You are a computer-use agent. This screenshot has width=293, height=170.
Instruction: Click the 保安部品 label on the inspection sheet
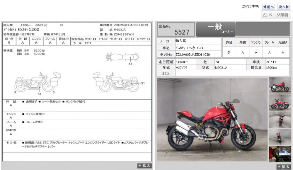(78, 39)
